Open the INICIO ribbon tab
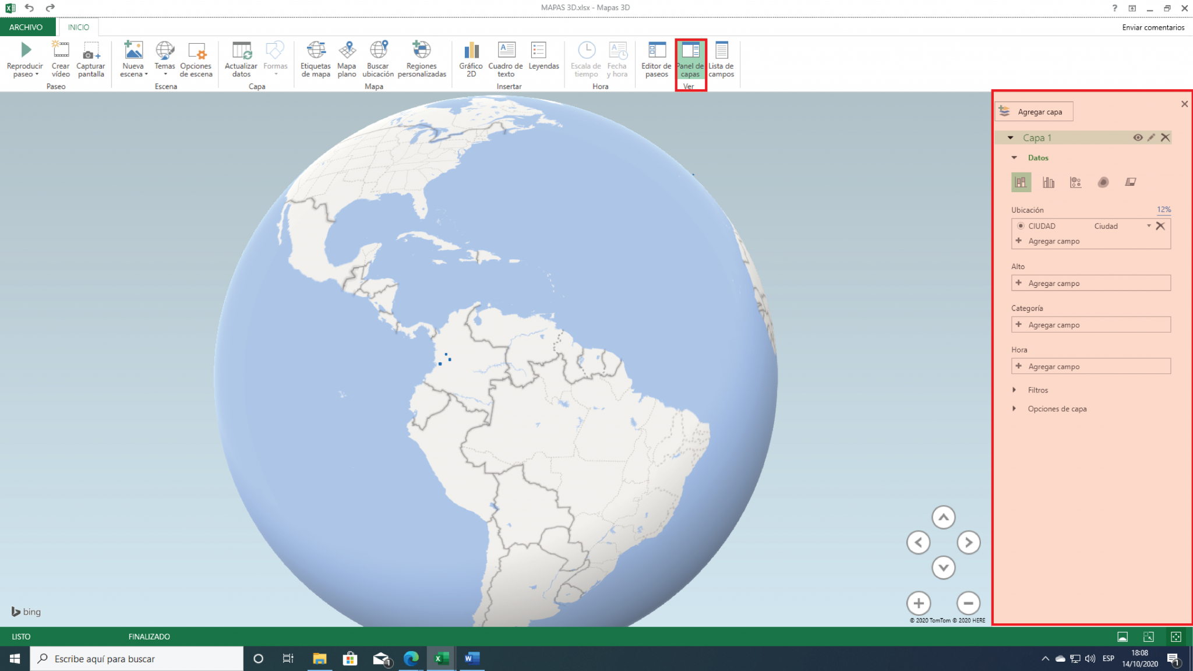This screenshot has width=1193, height=671. (77, 27)
